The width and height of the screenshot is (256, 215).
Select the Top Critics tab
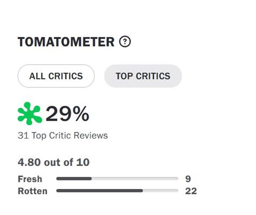pyautogui.click(x=143, y=76)
